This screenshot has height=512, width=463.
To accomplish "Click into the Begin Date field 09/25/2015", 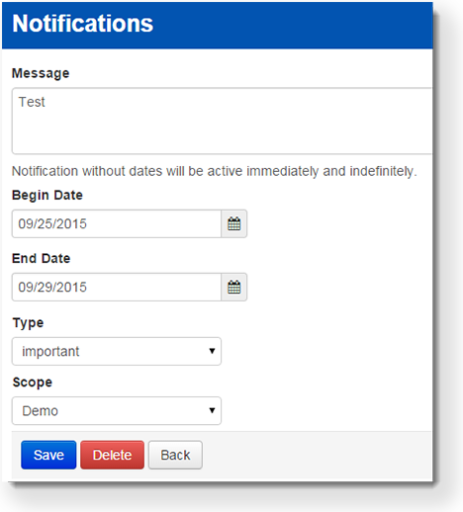I will (117, 223).
